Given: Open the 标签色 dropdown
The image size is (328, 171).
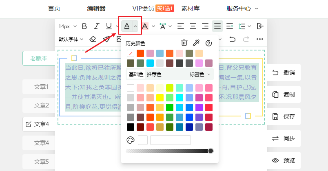Looking at the screenshot, I should (200, 75).
